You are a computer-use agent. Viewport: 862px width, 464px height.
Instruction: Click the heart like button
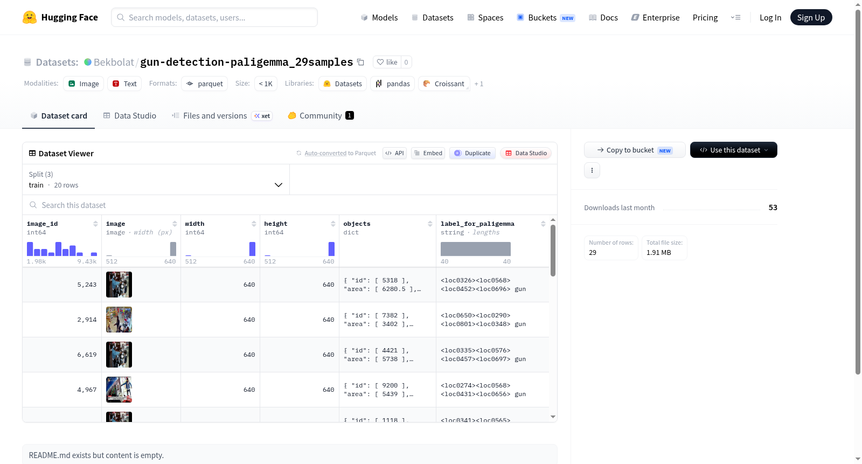coord(387,62)
